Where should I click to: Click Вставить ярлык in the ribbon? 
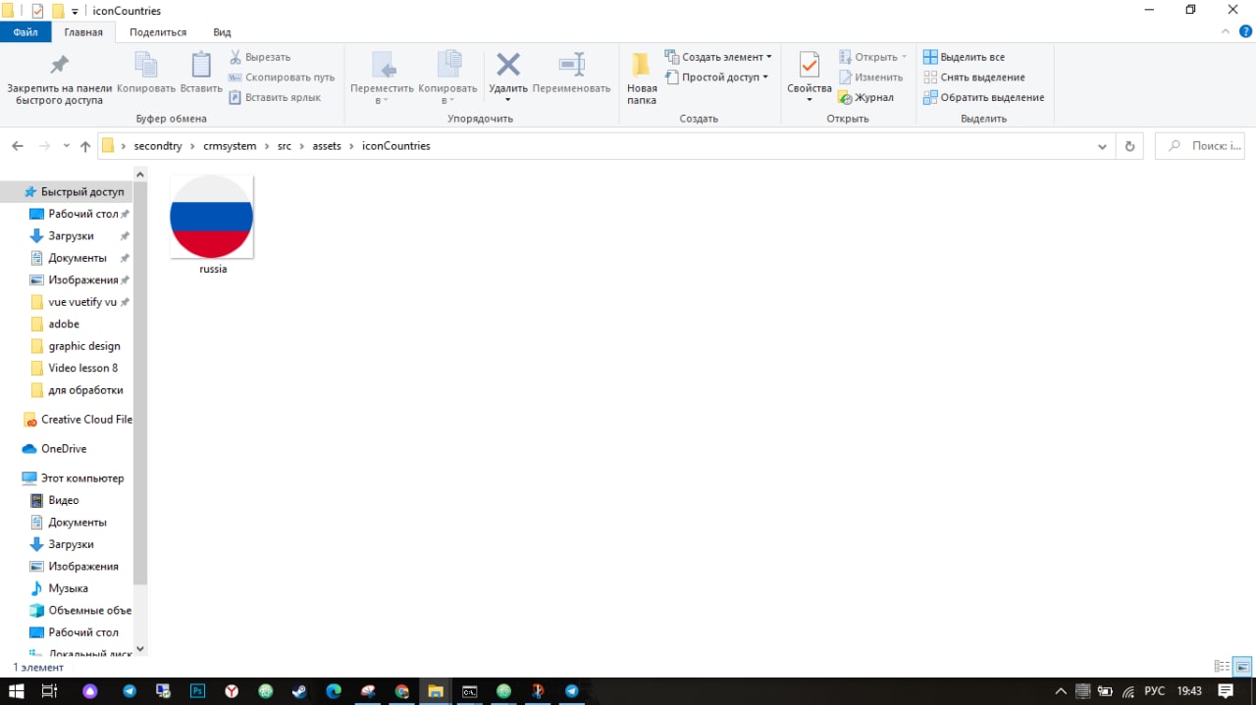275,97
